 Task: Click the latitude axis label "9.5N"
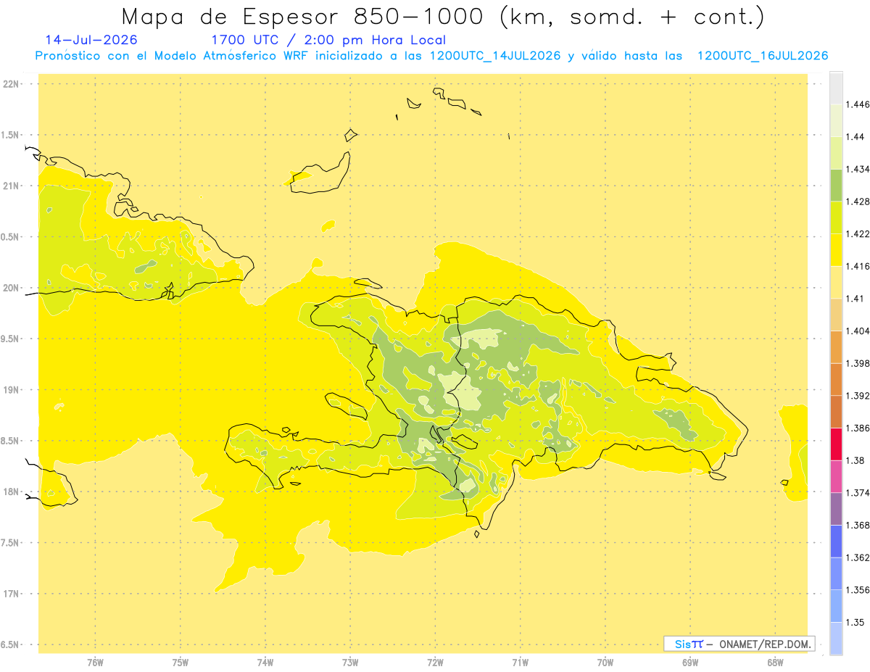10,339
